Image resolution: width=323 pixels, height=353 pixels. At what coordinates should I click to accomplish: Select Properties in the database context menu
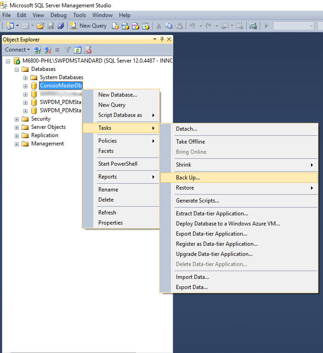tap(110, 223)
